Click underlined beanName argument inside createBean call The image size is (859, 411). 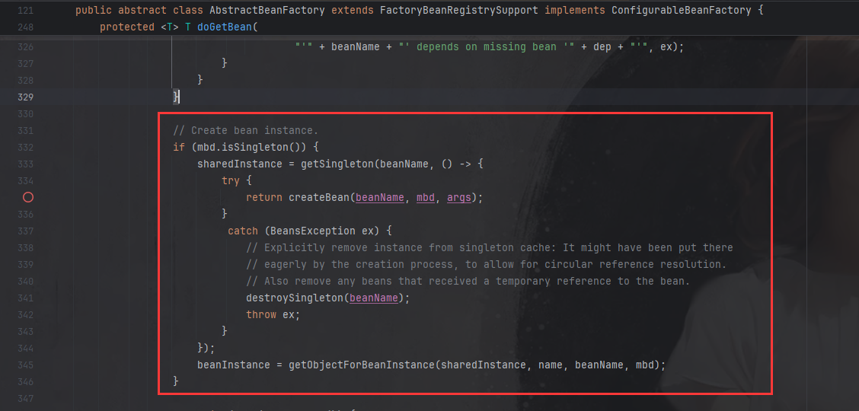(380, 198)
